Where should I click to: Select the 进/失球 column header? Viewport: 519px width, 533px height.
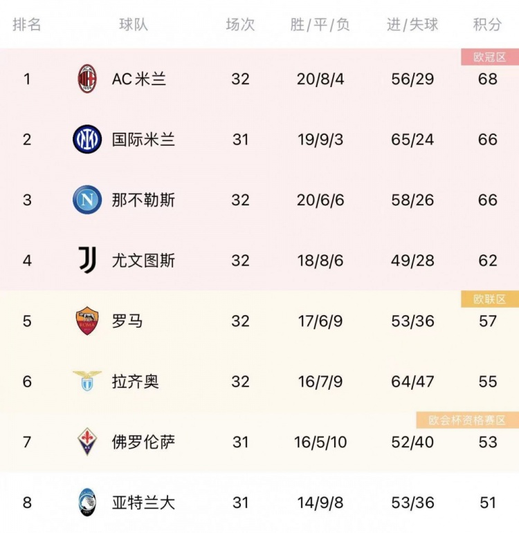(x=412, y=25)
